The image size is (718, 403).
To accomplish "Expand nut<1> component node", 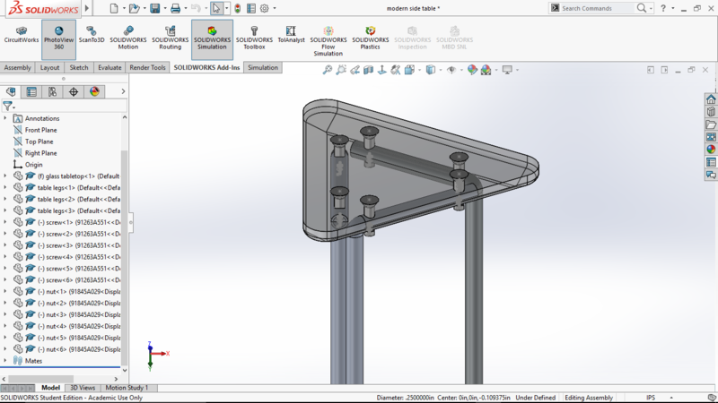I will (5, 292).
